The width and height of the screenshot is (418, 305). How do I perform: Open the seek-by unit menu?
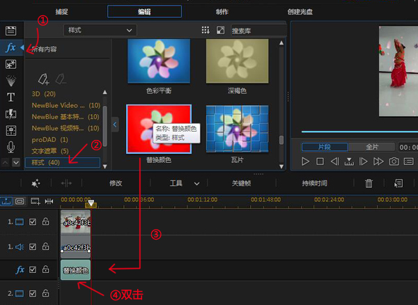(349, 162)
